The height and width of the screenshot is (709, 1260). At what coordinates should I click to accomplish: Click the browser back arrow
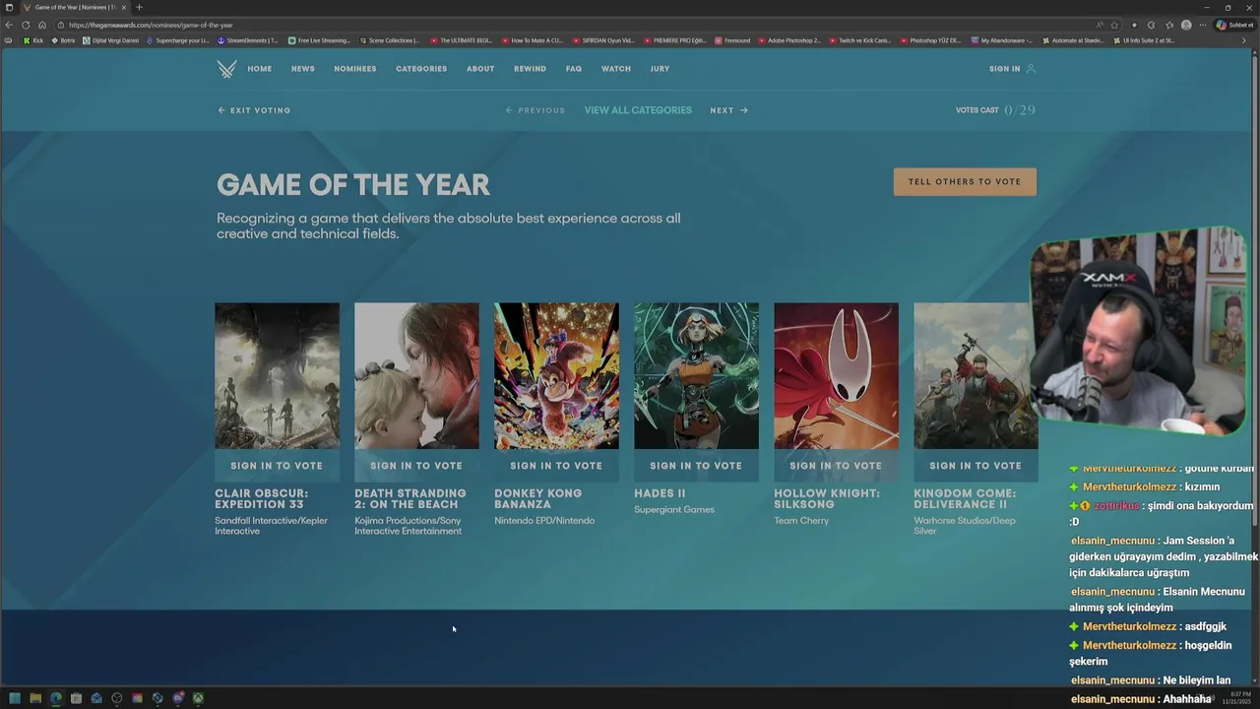(10, 25)
